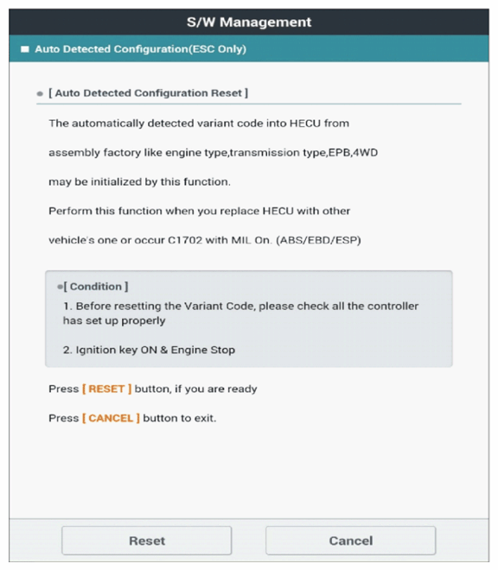498x570 pixels.
Task: Click the Reset button
Action: [x=146, y=541]
